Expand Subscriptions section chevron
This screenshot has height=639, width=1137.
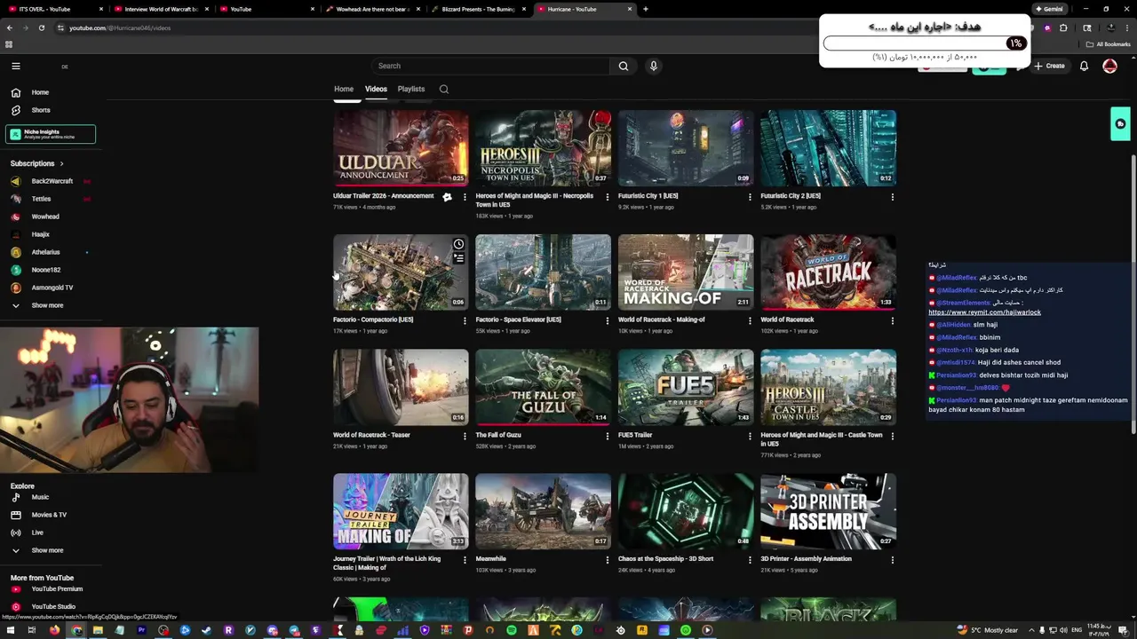click(61, 163)
